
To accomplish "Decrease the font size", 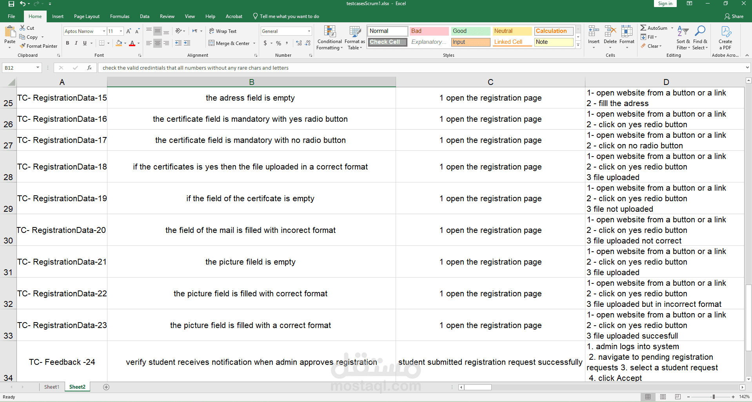I will click(x=137, y=31).
